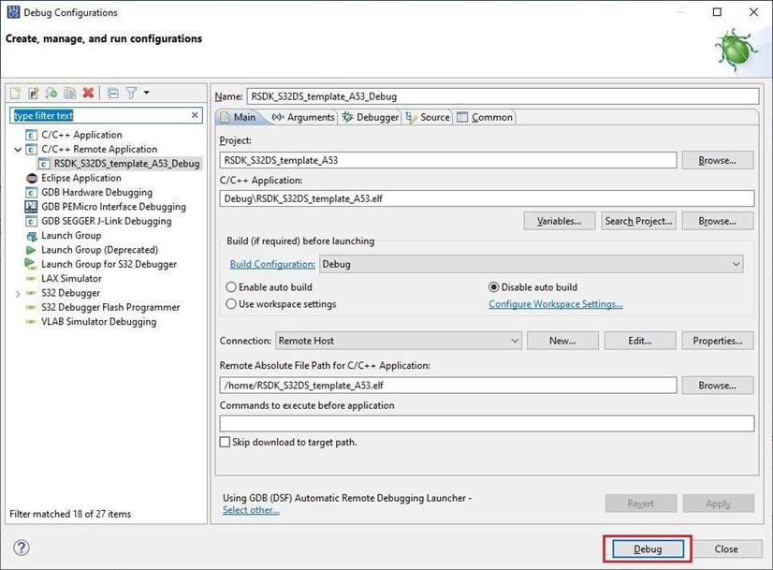Click the Configure Workspace Settings link
The image size is (773, 570).
pos(555,304)
